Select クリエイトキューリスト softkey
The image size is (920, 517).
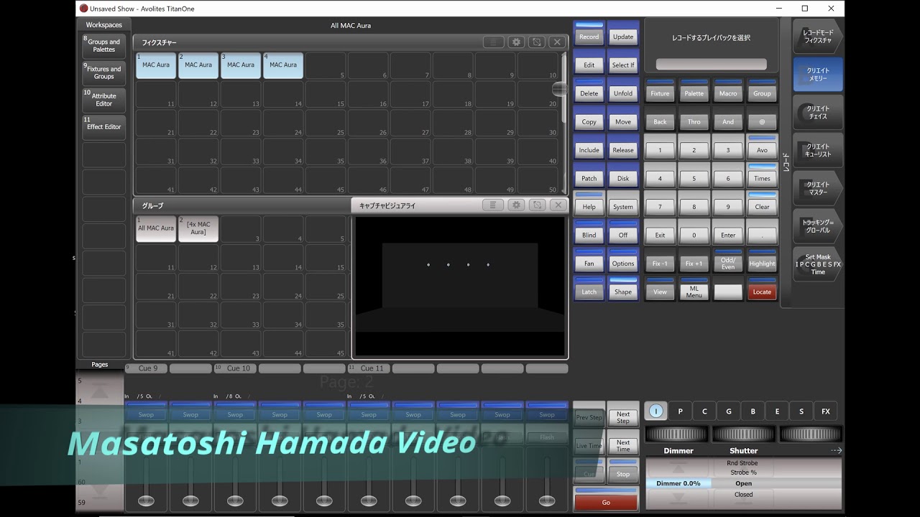[x=818, y=150]
